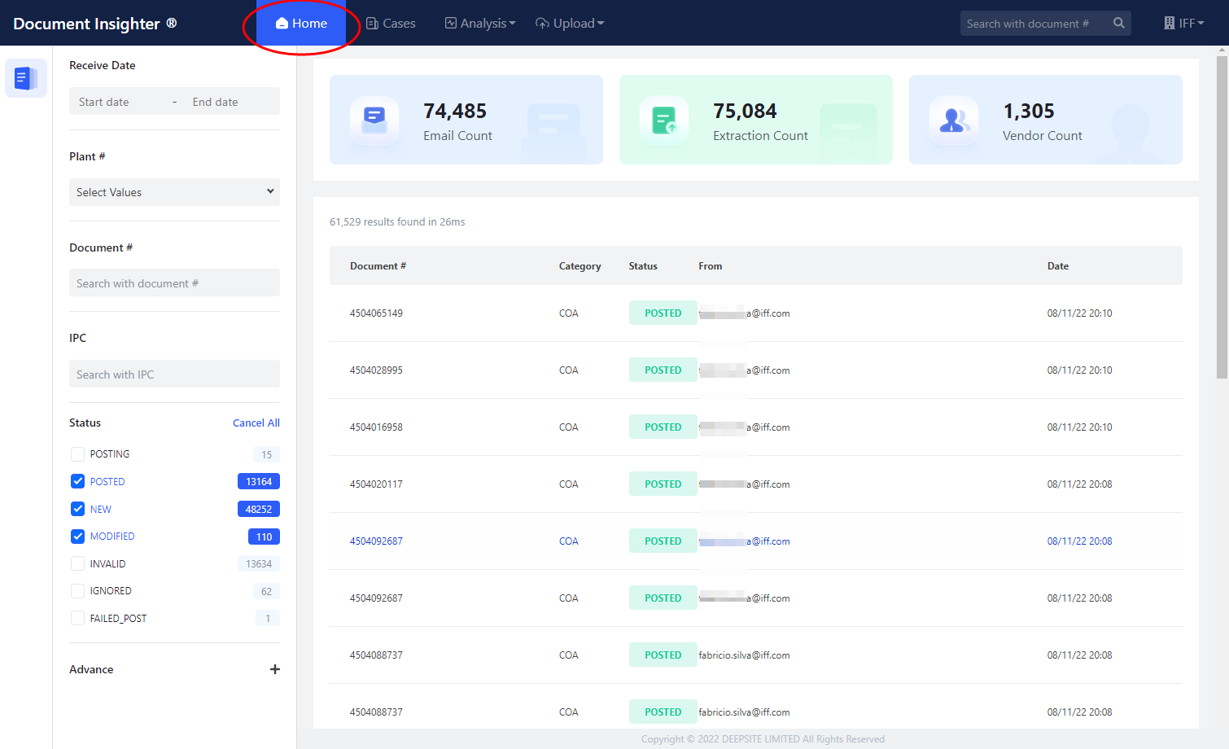Open the Plant # Select Values dropdown

pyautogui.click(x=174, y=192)
